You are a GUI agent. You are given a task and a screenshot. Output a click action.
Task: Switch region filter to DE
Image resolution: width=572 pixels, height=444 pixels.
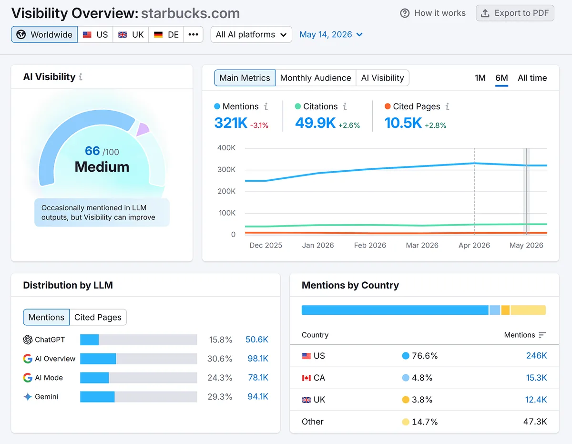tap(166, 34)
